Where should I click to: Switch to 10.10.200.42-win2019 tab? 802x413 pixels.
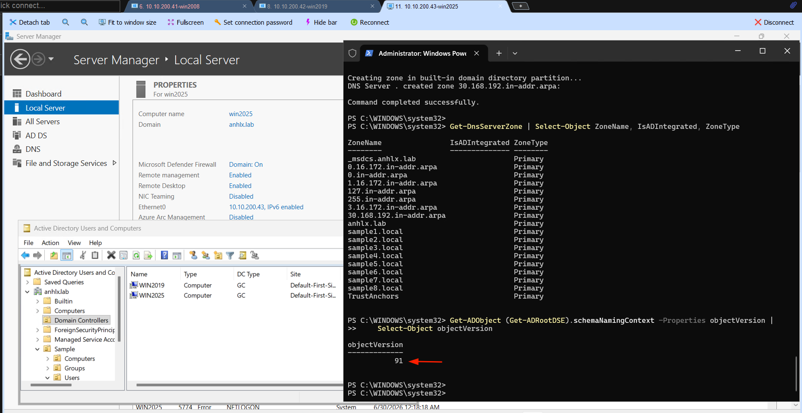tap(317, 6)
